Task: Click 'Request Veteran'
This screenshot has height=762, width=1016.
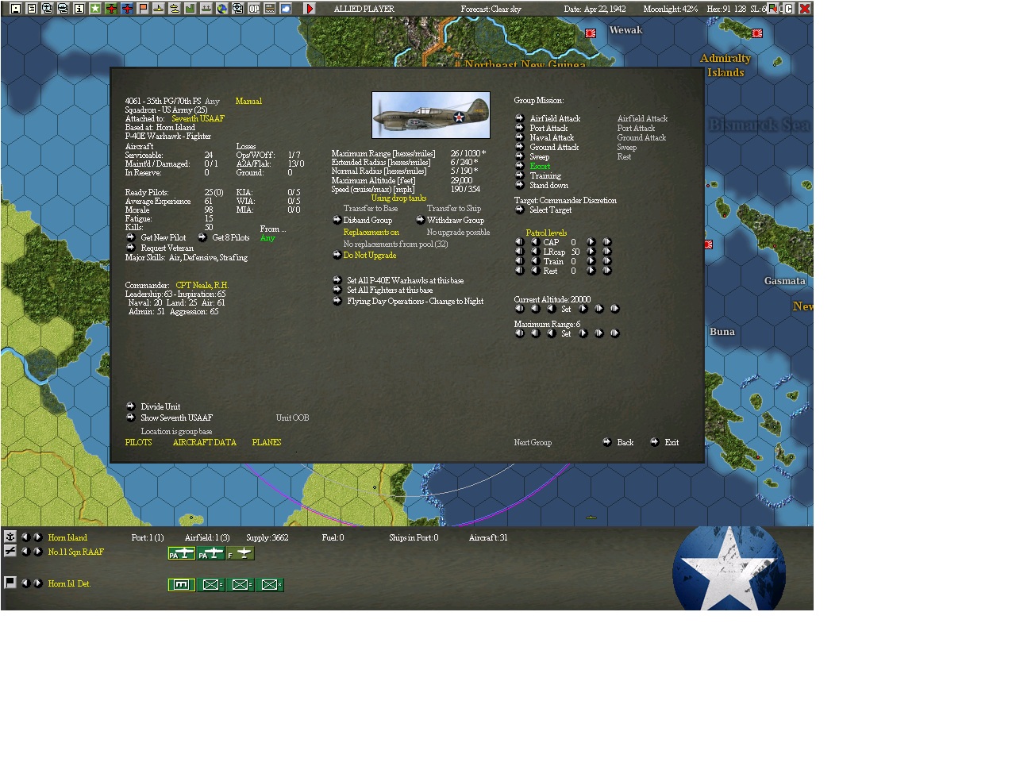Action: 130,248
